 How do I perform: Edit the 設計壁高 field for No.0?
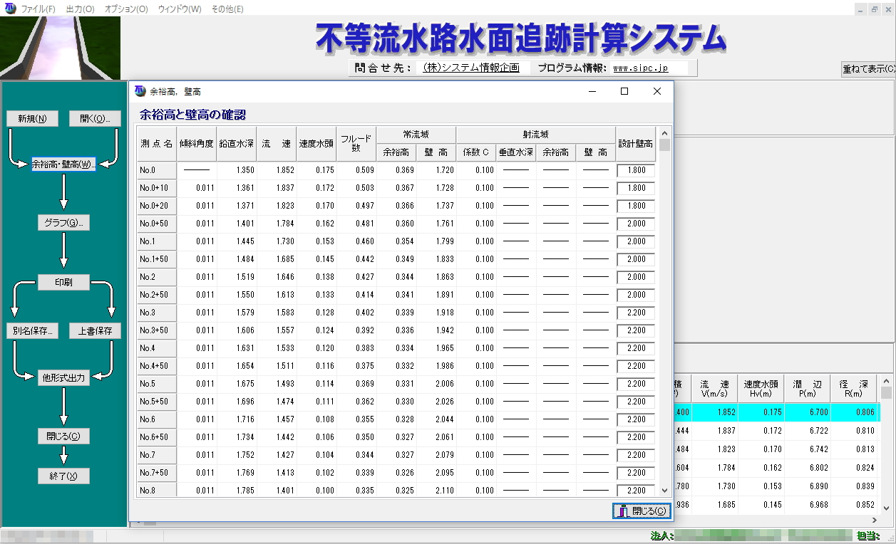click(637, 170)
